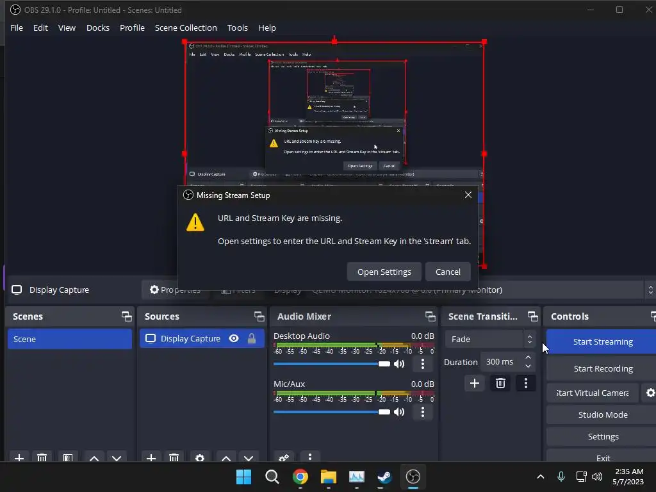Image resolution: width=656 pixels, height=492 pixels.
Task: Click Start Recording
Action: 602,368
